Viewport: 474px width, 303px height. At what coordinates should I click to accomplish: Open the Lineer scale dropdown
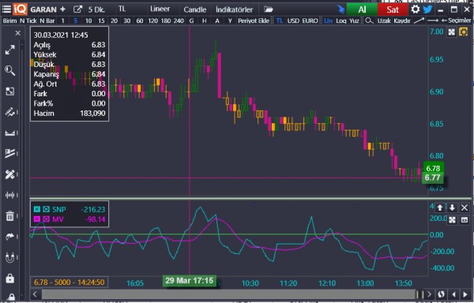point(160,9)
